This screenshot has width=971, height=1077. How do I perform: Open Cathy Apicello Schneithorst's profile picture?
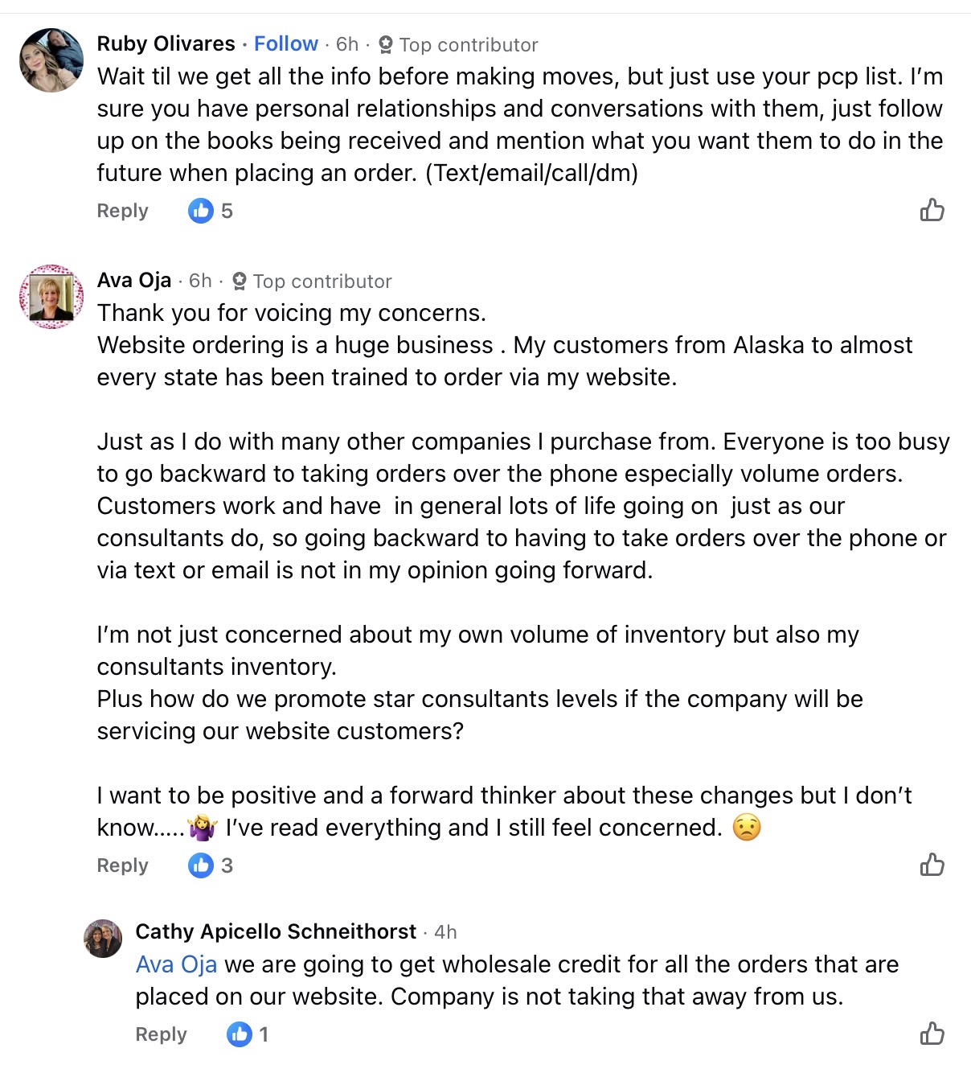tap(103, 939)
